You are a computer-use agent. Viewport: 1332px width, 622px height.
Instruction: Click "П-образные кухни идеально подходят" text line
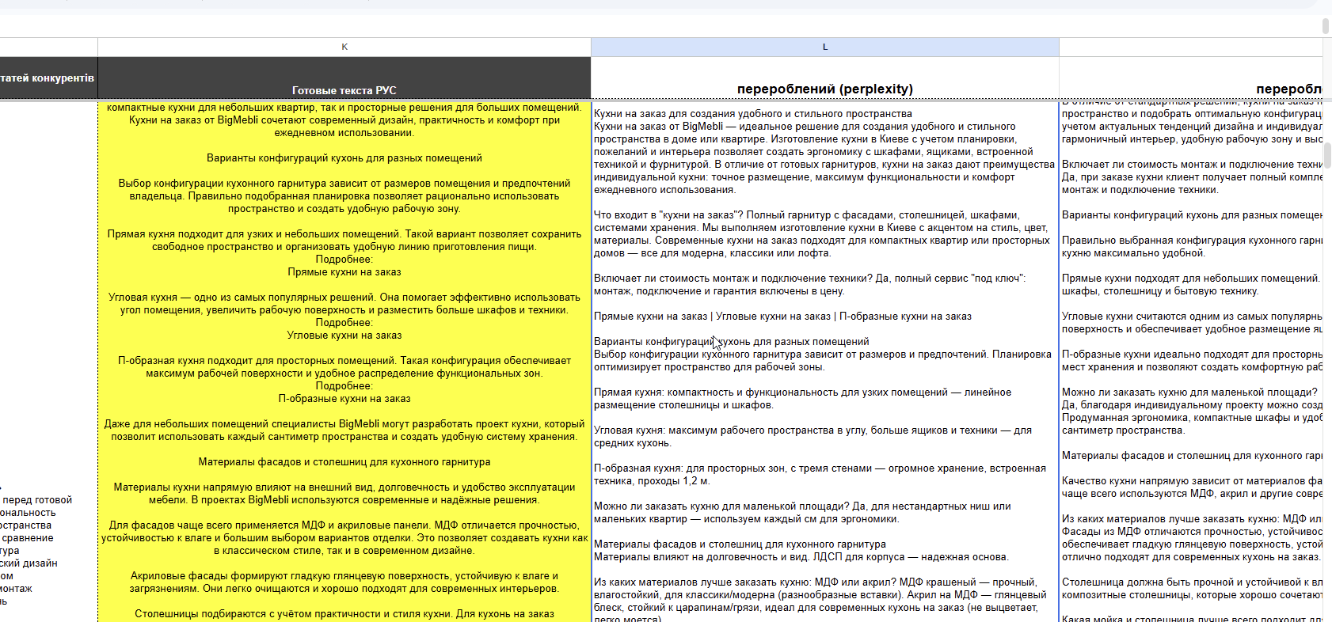point(1192,355)
